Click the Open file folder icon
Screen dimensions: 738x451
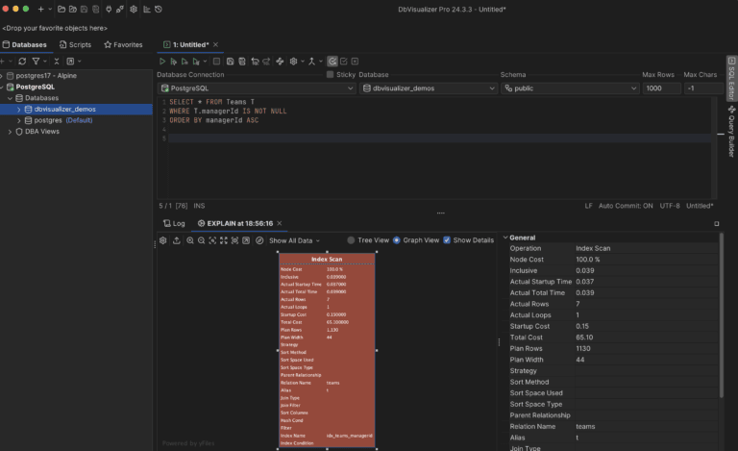click(x=61, y=9)
